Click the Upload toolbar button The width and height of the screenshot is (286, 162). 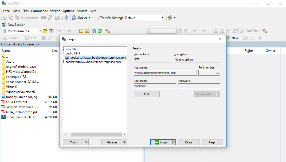(11, 38)
